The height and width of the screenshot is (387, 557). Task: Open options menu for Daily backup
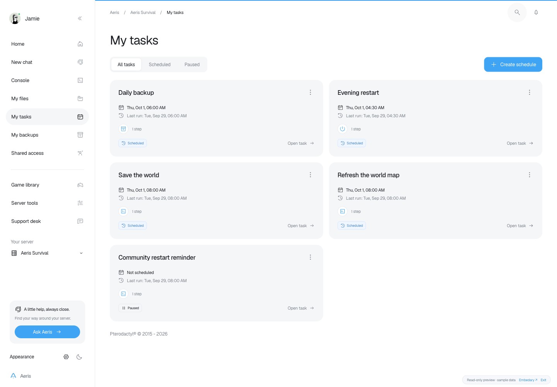pyautogui.click(x=310, y=92)
